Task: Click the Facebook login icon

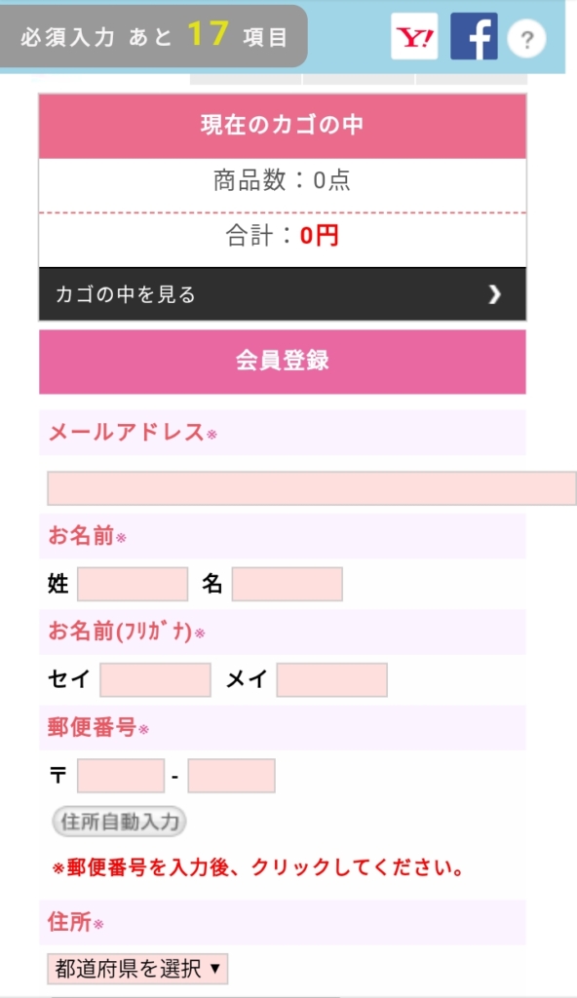Action: click(474, 36)
